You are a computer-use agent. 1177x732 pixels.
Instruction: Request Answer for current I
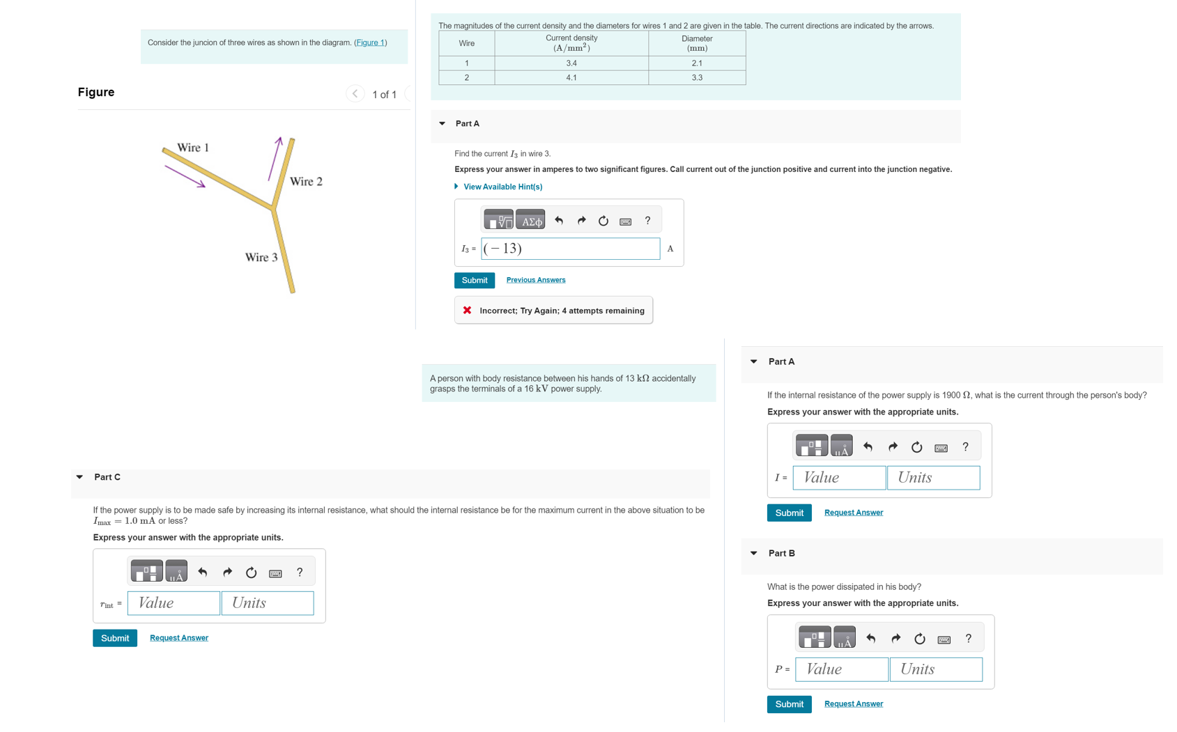(854, 513)
